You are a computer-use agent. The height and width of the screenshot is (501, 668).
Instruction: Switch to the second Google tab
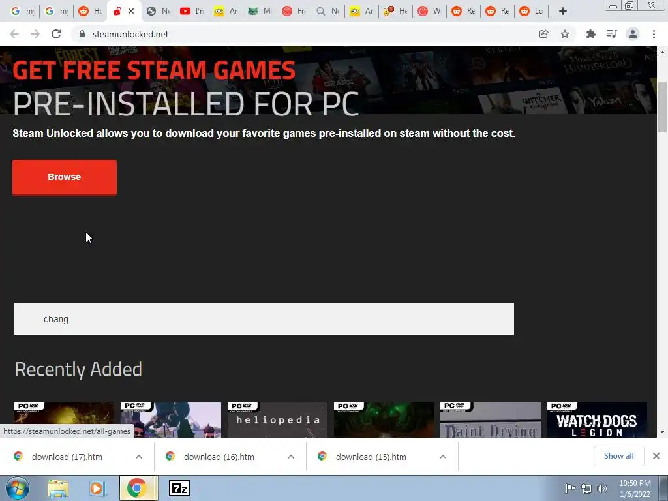tap(56, 12)
